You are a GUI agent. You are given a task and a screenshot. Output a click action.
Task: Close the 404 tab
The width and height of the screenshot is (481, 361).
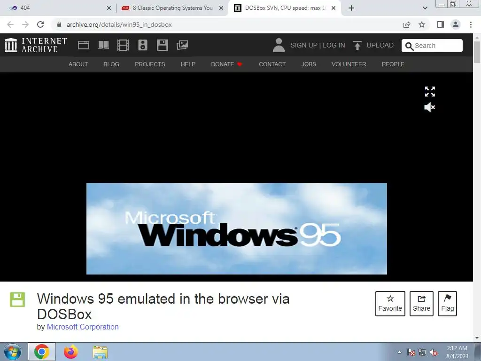(x=109, y=8)
